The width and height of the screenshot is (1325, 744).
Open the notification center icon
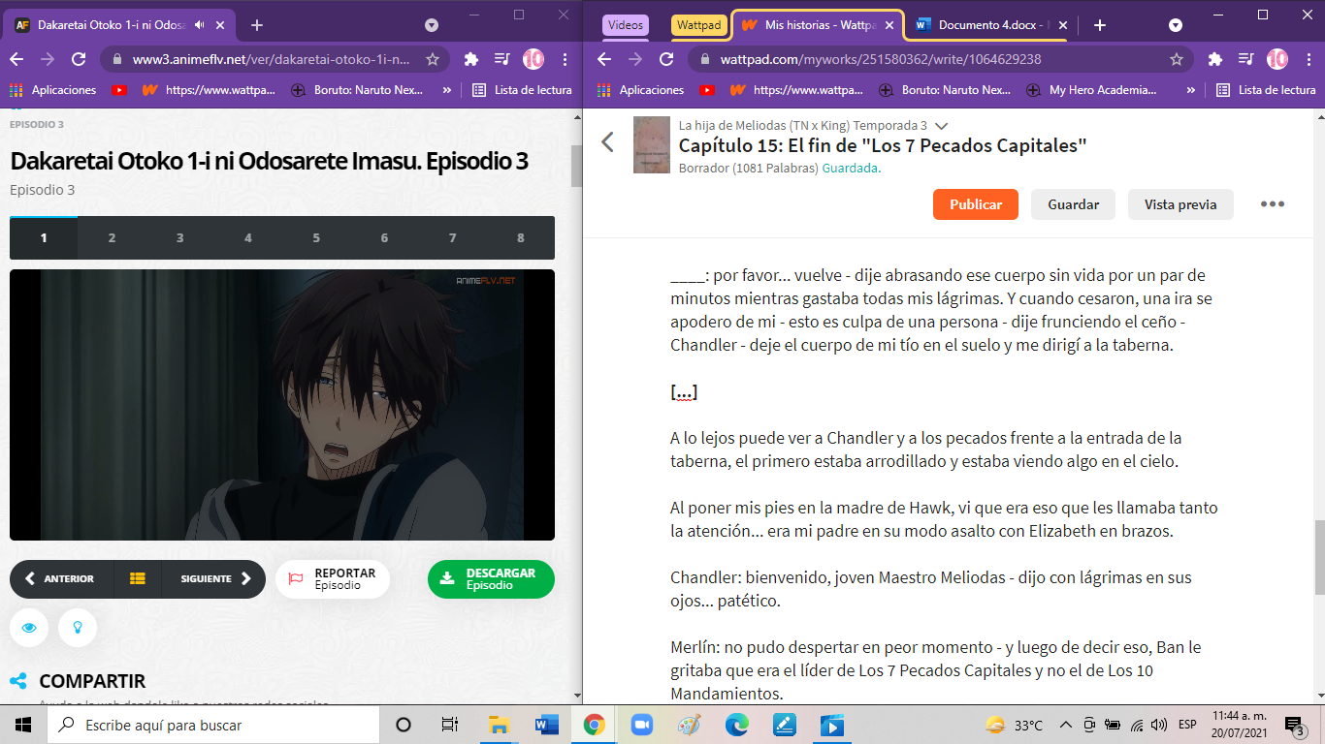pos(1295,726)
